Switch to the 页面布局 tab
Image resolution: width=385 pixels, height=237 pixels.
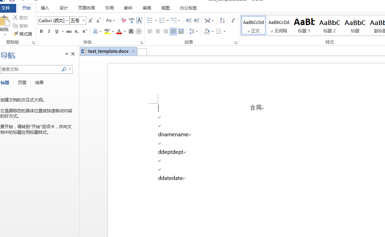pos(86,8)
